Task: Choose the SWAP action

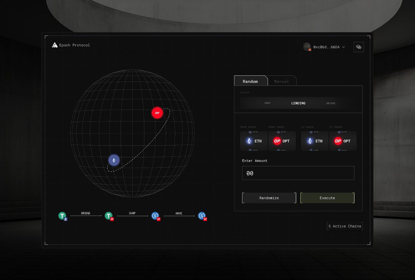Action: point(267,103)
